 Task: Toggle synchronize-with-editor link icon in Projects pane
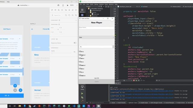tap(104, 7)
